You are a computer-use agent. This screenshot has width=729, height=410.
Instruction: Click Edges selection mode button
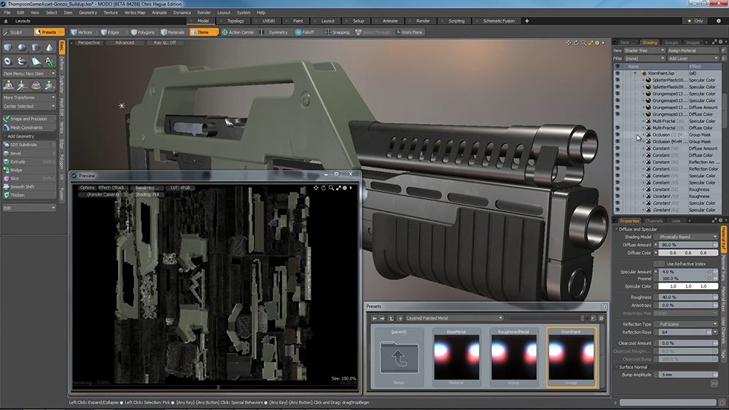[110, 32]
